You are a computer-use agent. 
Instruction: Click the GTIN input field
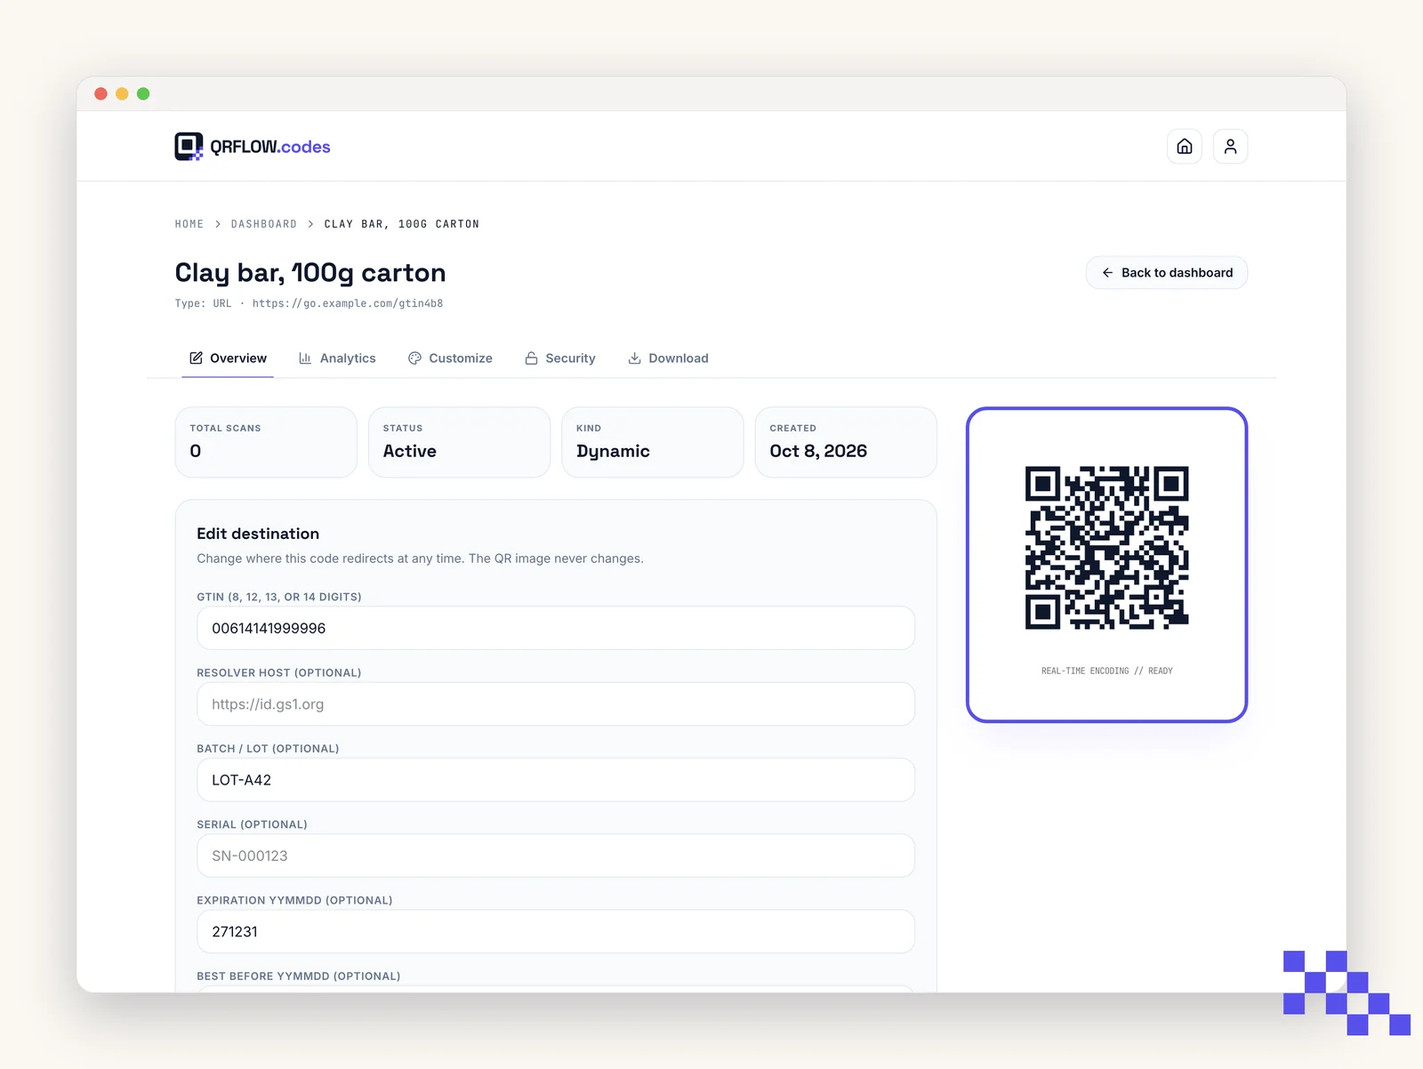click(x=556, y=628)
